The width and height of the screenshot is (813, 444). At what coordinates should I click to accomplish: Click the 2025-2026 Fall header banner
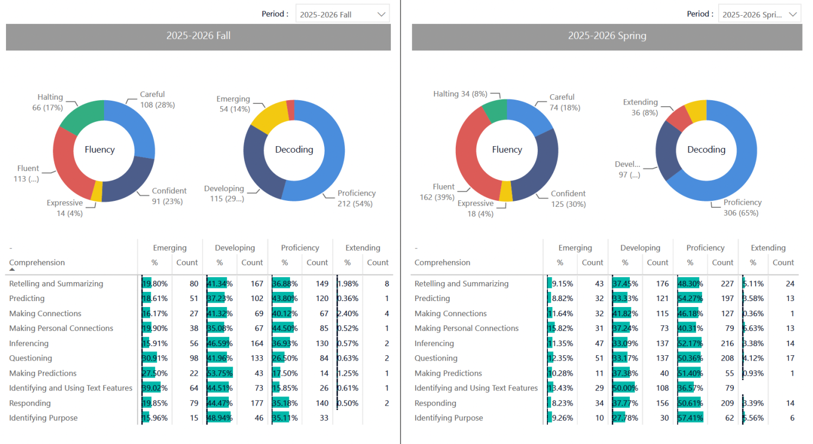(x=198, y=37)
